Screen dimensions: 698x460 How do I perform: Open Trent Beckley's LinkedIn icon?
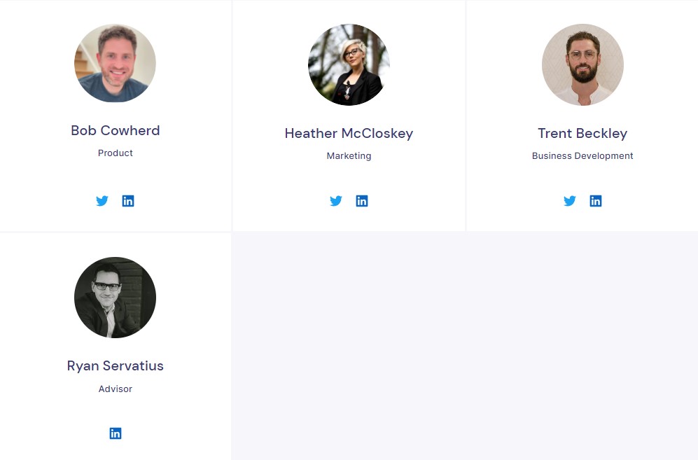(596, 201)
